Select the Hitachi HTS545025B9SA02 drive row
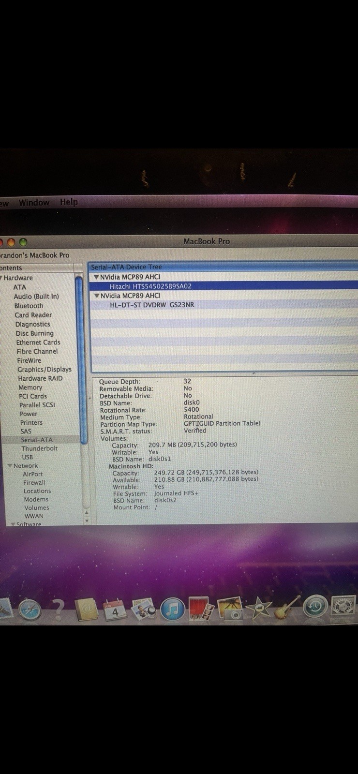 150,286
